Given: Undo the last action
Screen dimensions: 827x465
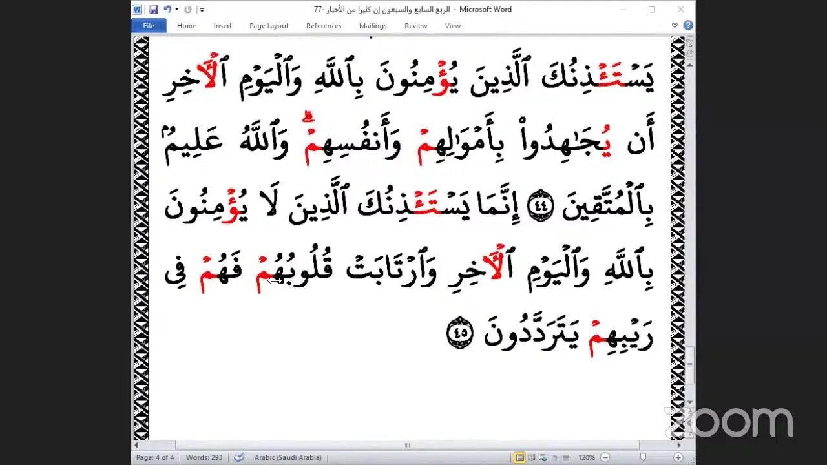Looking at the screenshot, I should 167,10.
